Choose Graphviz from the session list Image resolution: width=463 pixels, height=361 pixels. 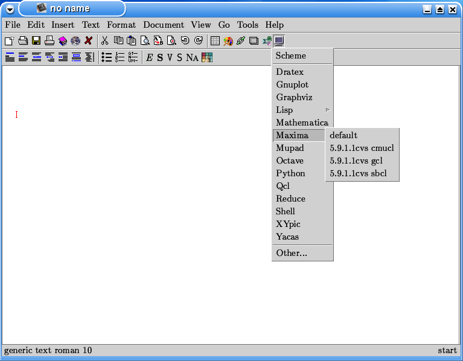[x=302, y=97]
